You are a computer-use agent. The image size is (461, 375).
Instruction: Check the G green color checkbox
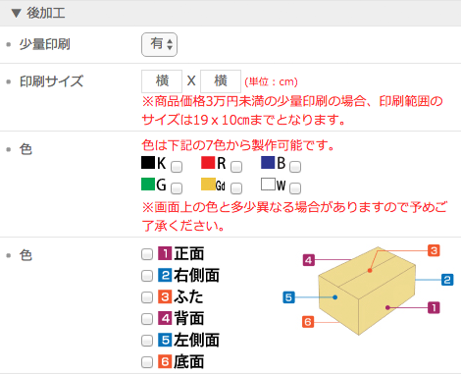tap(177, 188)
